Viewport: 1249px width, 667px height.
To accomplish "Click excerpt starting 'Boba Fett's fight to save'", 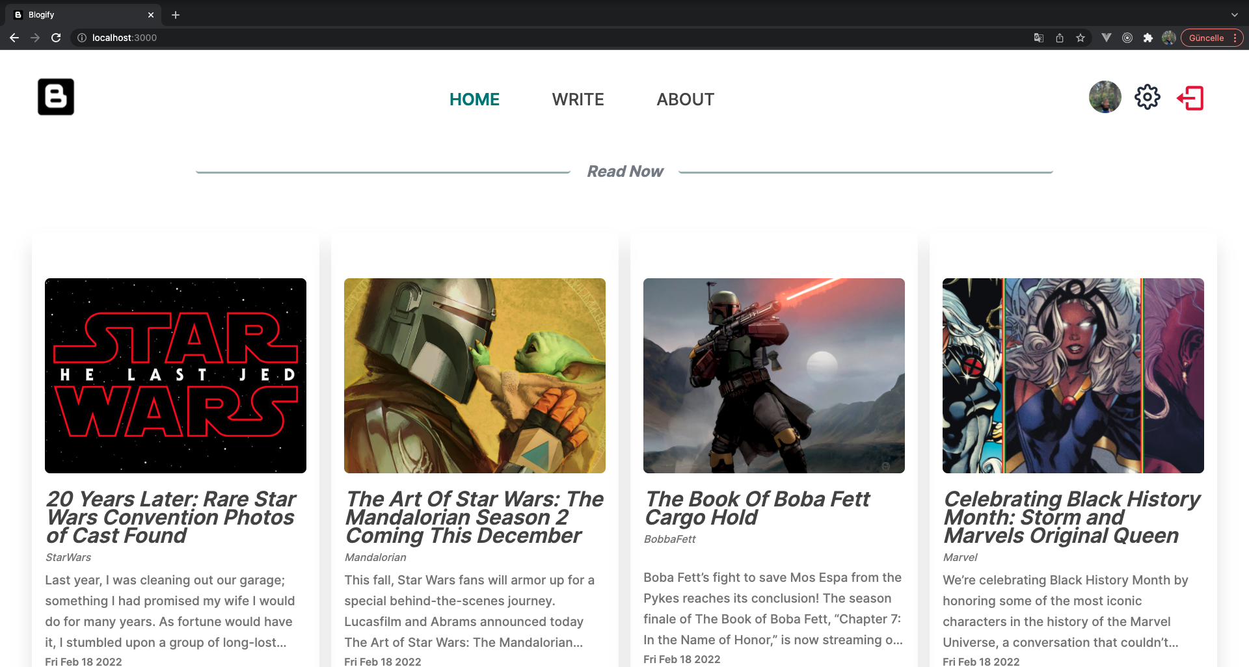I will pos(773,608).
